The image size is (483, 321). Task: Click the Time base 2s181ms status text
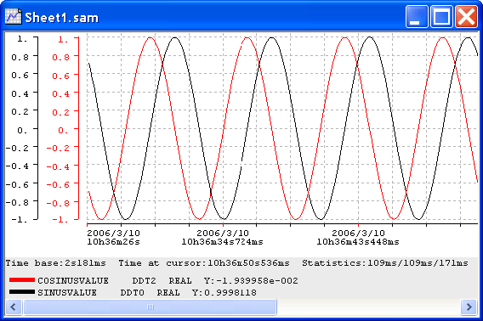56,263
